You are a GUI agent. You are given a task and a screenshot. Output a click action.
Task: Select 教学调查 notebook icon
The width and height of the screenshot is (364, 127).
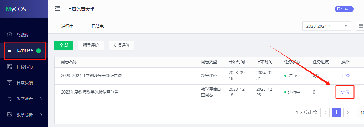coord(9,99)
